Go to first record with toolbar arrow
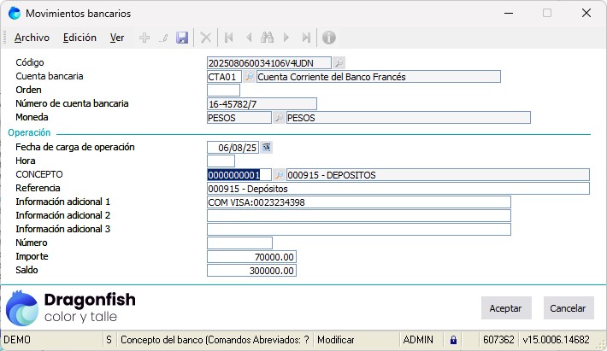607x351 pixels. (228, 38)
